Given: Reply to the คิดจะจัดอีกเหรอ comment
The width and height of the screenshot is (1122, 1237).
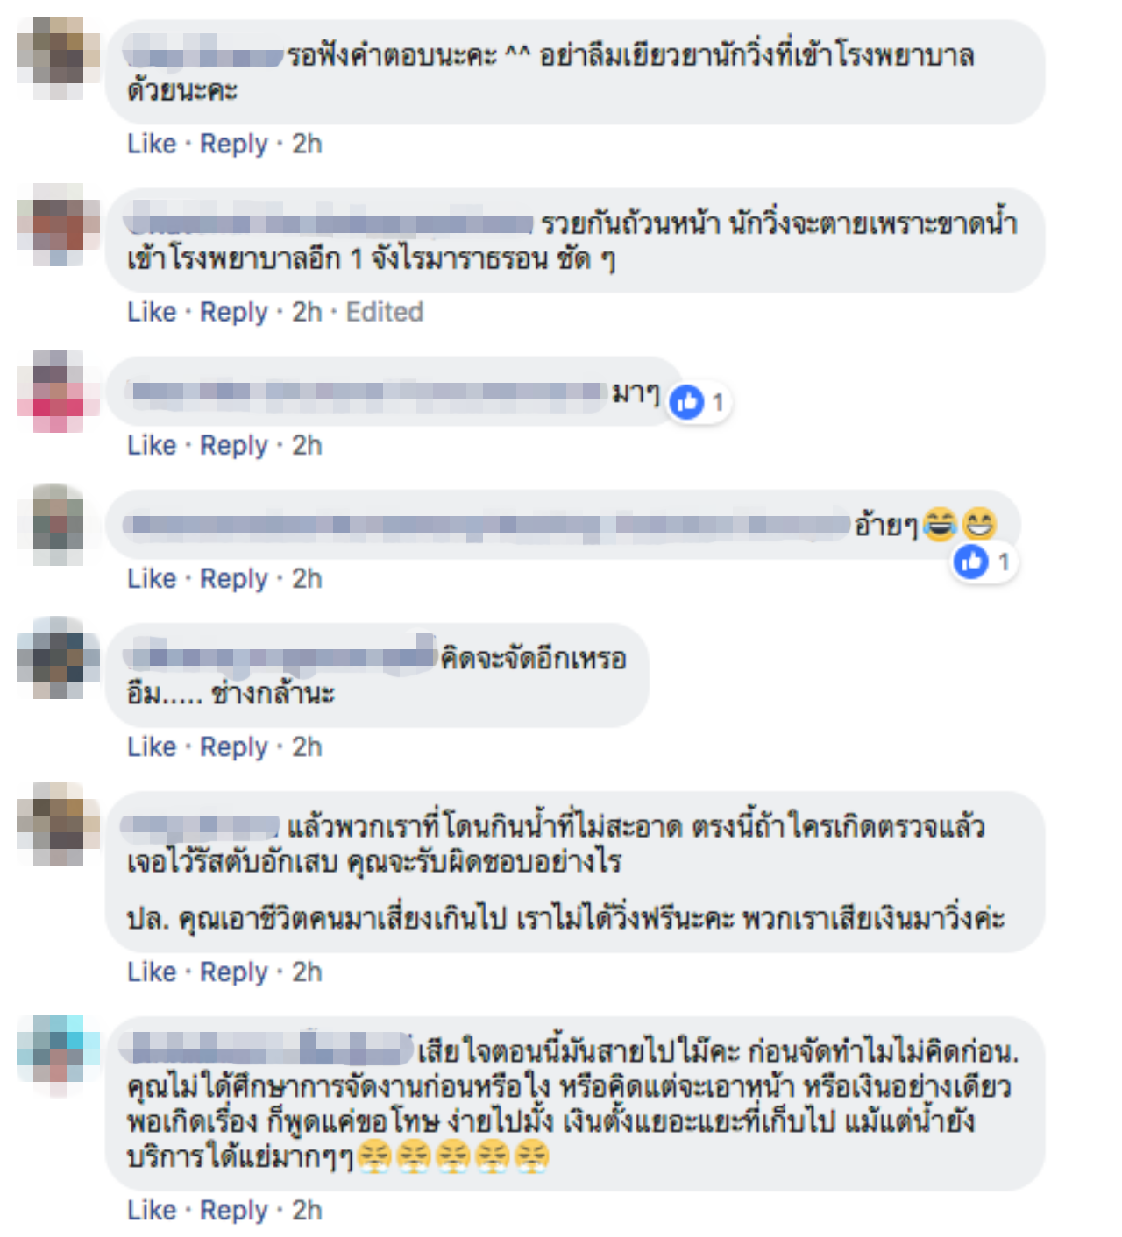Looking at the screenshot, I should [234, 746].
